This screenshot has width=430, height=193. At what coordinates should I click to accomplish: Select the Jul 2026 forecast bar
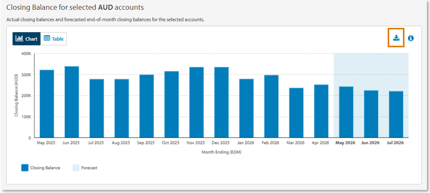(x=396, y=114)
